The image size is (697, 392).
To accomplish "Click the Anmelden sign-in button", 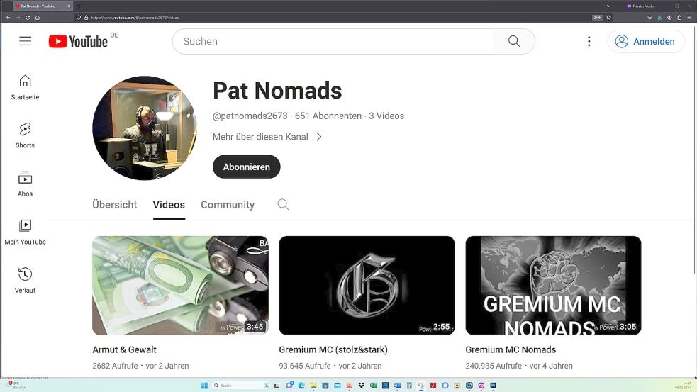I will (647, 41).
